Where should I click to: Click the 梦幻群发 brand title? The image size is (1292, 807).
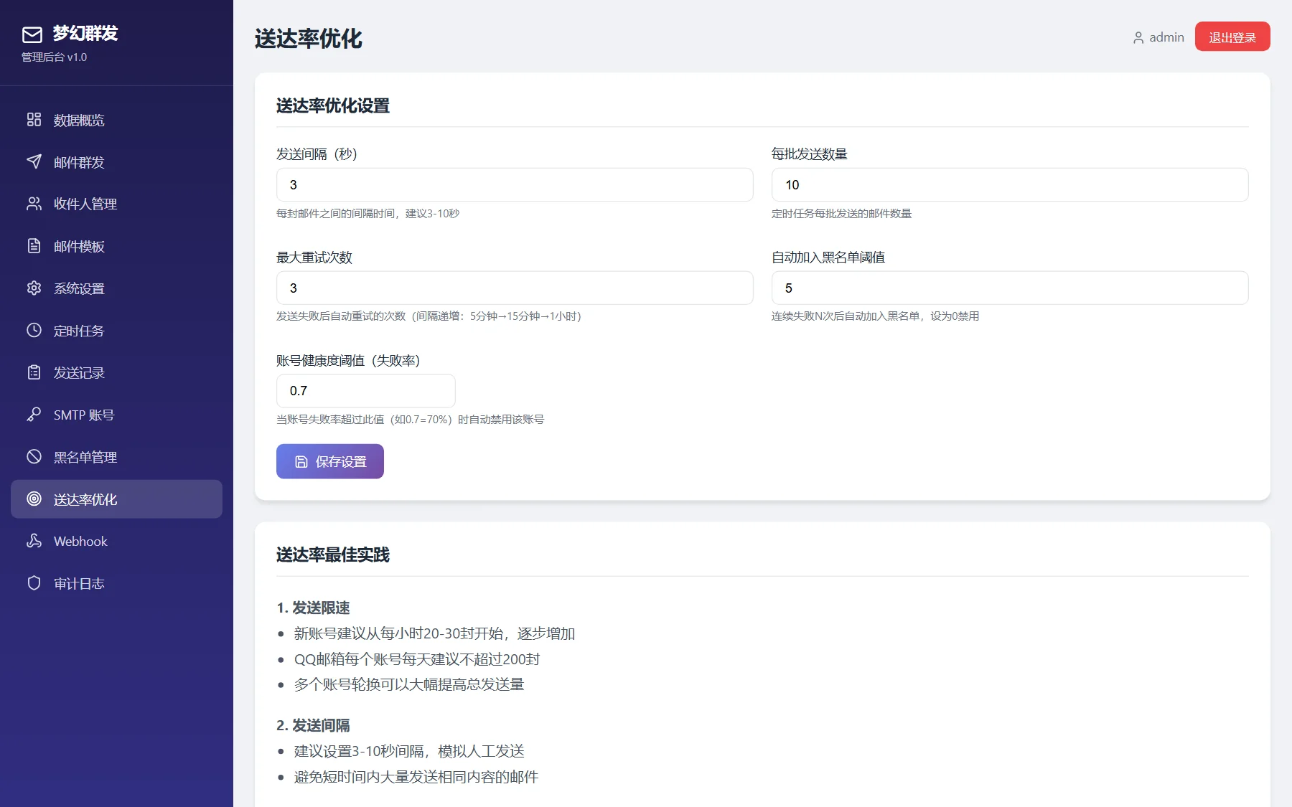tap(85, 33)
